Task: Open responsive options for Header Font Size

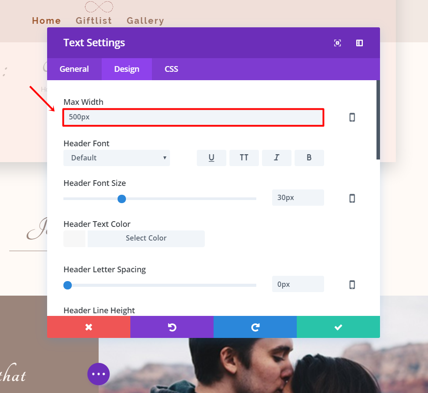Action: [x=352, y=198]
